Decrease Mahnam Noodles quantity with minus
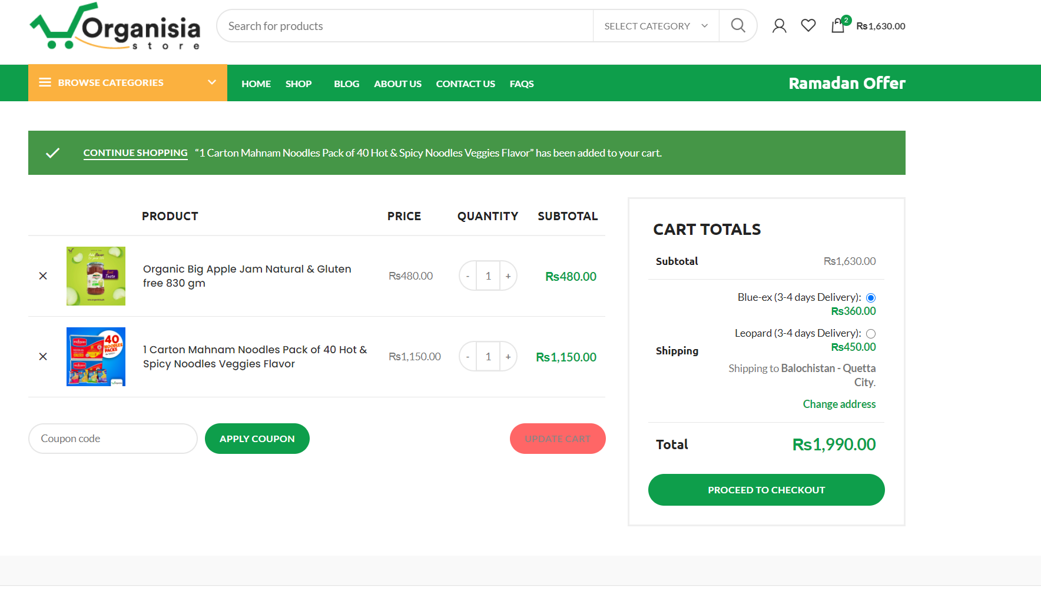1041x604 pixels. click(468, 357)
